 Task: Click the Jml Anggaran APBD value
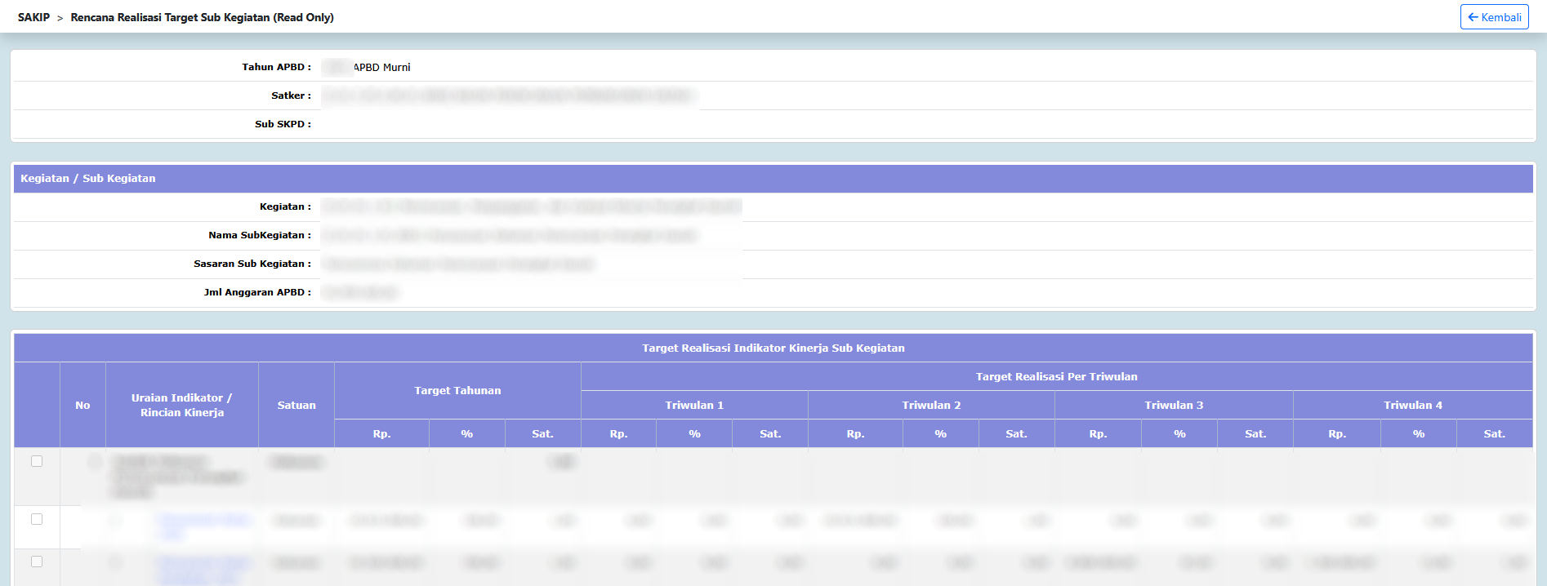[360, 292]
